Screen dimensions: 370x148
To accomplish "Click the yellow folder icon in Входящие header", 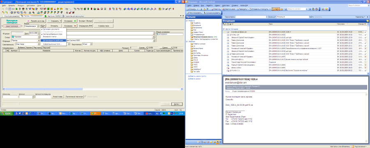I will click(x=368, y=21).
